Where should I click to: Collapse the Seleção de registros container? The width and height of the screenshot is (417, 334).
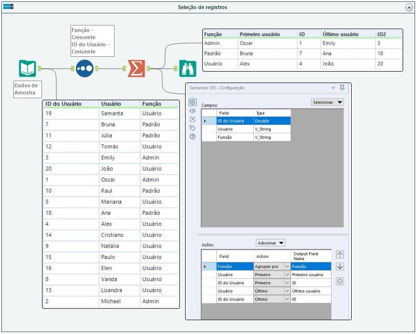point(408,8)
